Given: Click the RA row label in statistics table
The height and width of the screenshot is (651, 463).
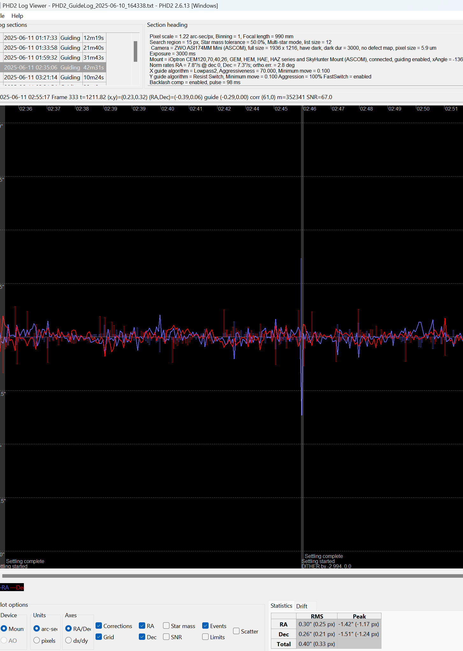Looking at the screenshot, I should point(283,625).
